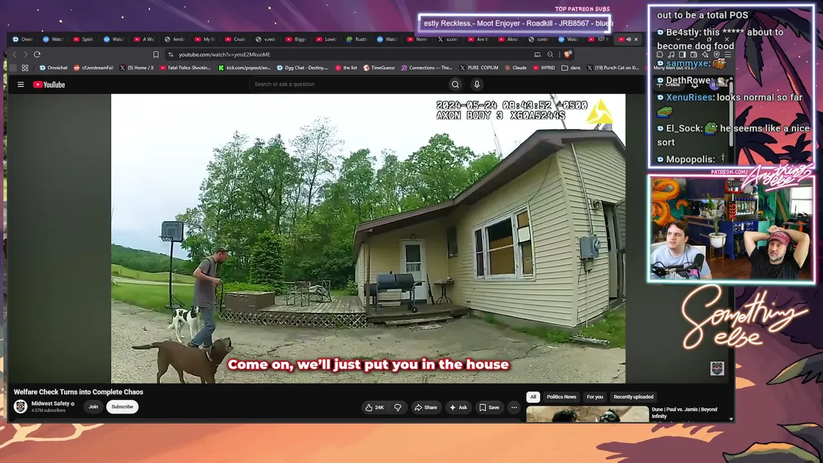This screenshot has width=823, height=463.
Task: Join the Midwest Safety channel membership
Action: (93, 406)
